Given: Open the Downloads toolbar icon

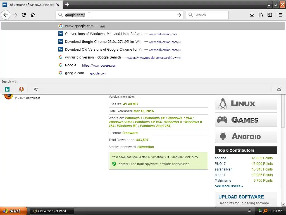Looking at the screenshot, I should point(252,15).
